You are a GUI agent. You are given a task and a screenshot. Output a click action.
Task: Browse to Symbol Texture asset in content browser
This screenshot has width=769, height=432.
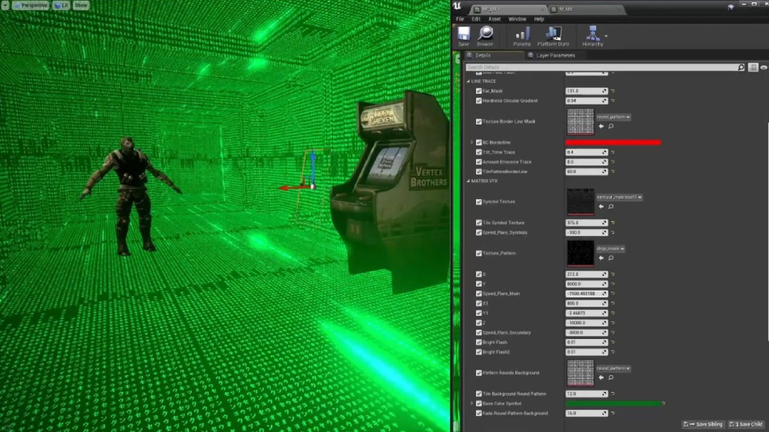pos(611,207)
